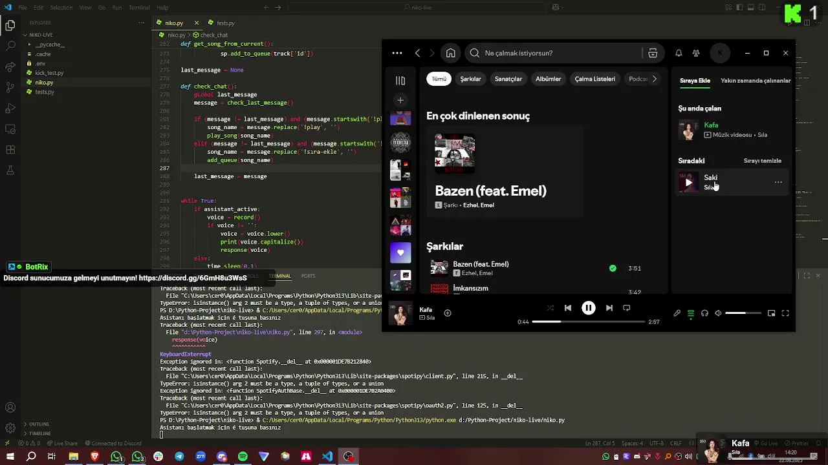Open the Windows Start menu
This screenshot has height=465, width=828.
10,457
